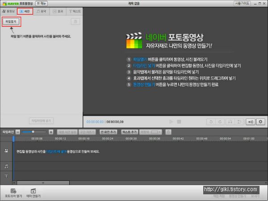
Task: Click the blue 동영상 만들기 link in step 5
Action: point(144,84)
